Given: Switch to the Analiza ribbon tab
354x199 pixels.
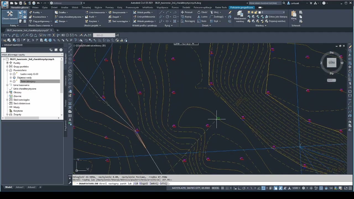Looking at the screenshot, I should pyautogui.click(x=65, y=7).
